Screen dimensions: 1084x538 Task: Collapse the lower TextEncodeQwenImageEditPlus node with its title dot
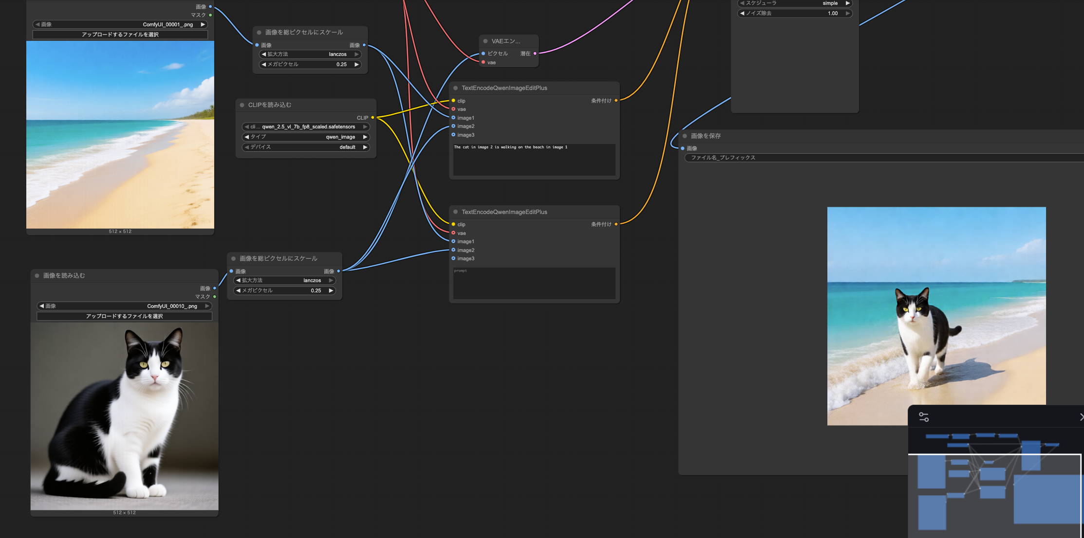[455, 212]
